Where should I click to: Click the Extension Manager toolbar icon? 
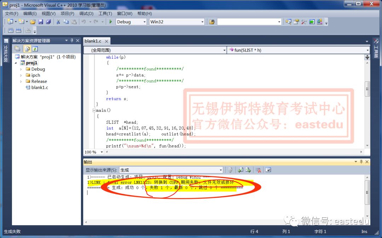click(x=320, y=22)
